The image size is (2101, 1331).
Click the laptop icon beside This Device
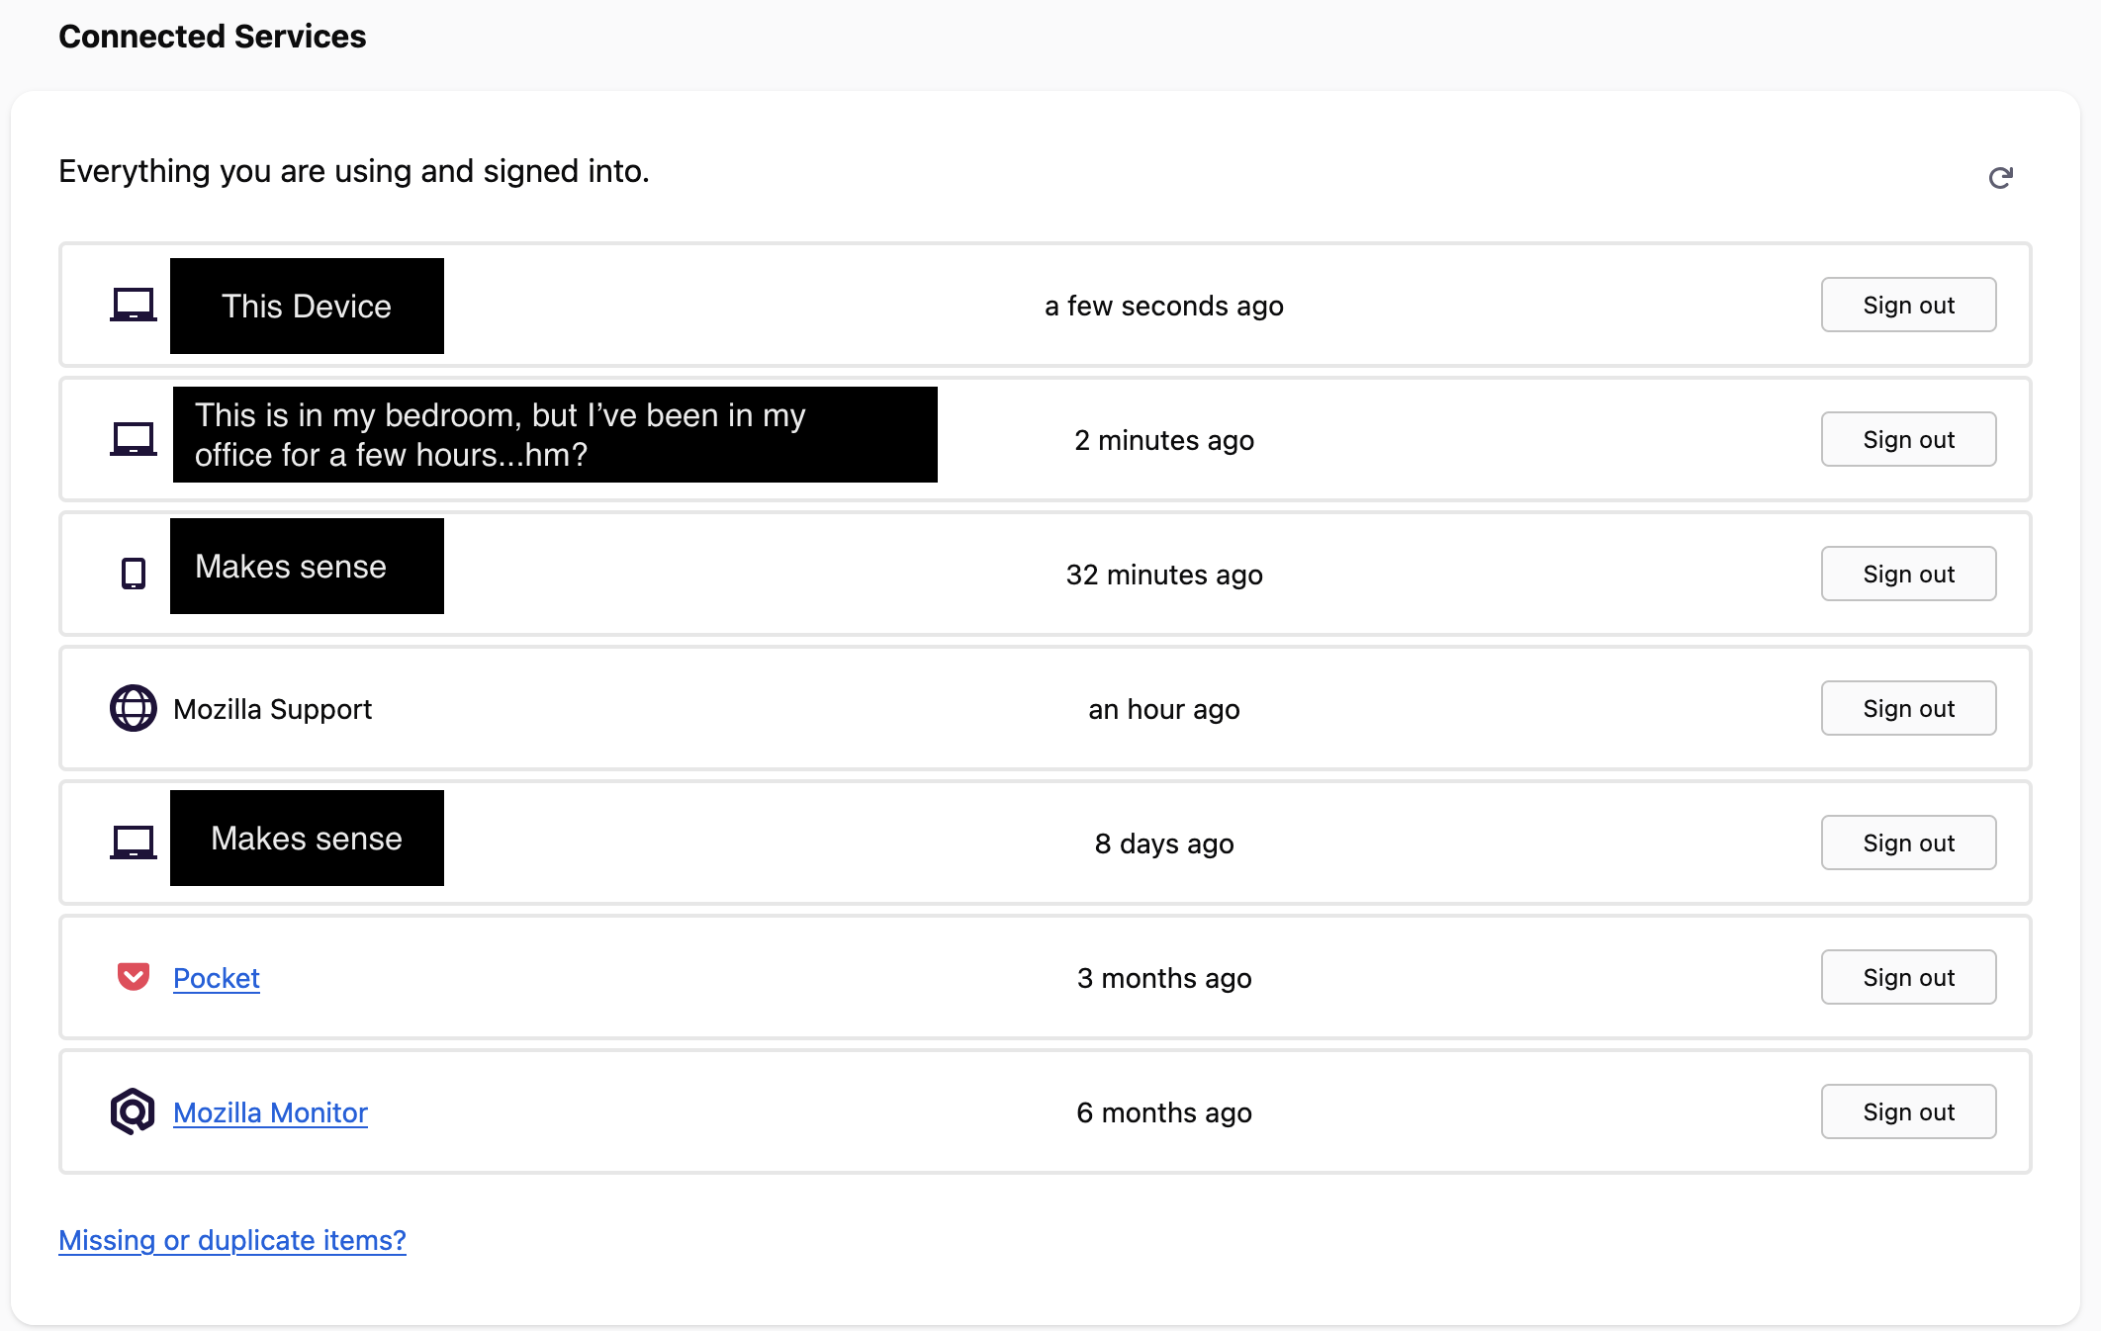[x=133, y=305]
